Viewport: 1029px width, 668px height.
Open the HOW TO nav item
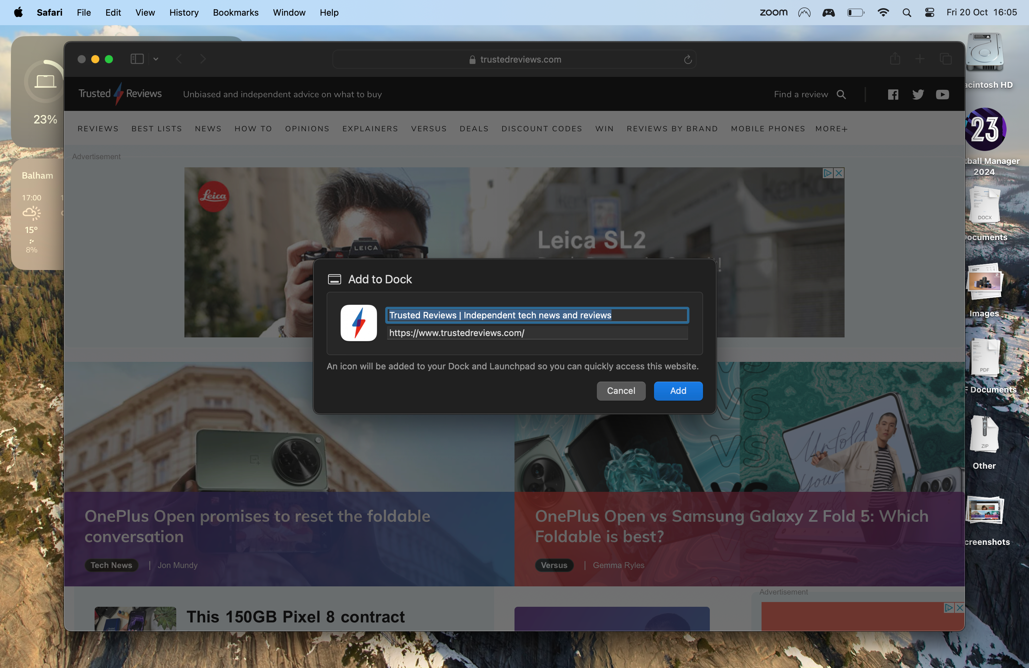tap(254, 129)
